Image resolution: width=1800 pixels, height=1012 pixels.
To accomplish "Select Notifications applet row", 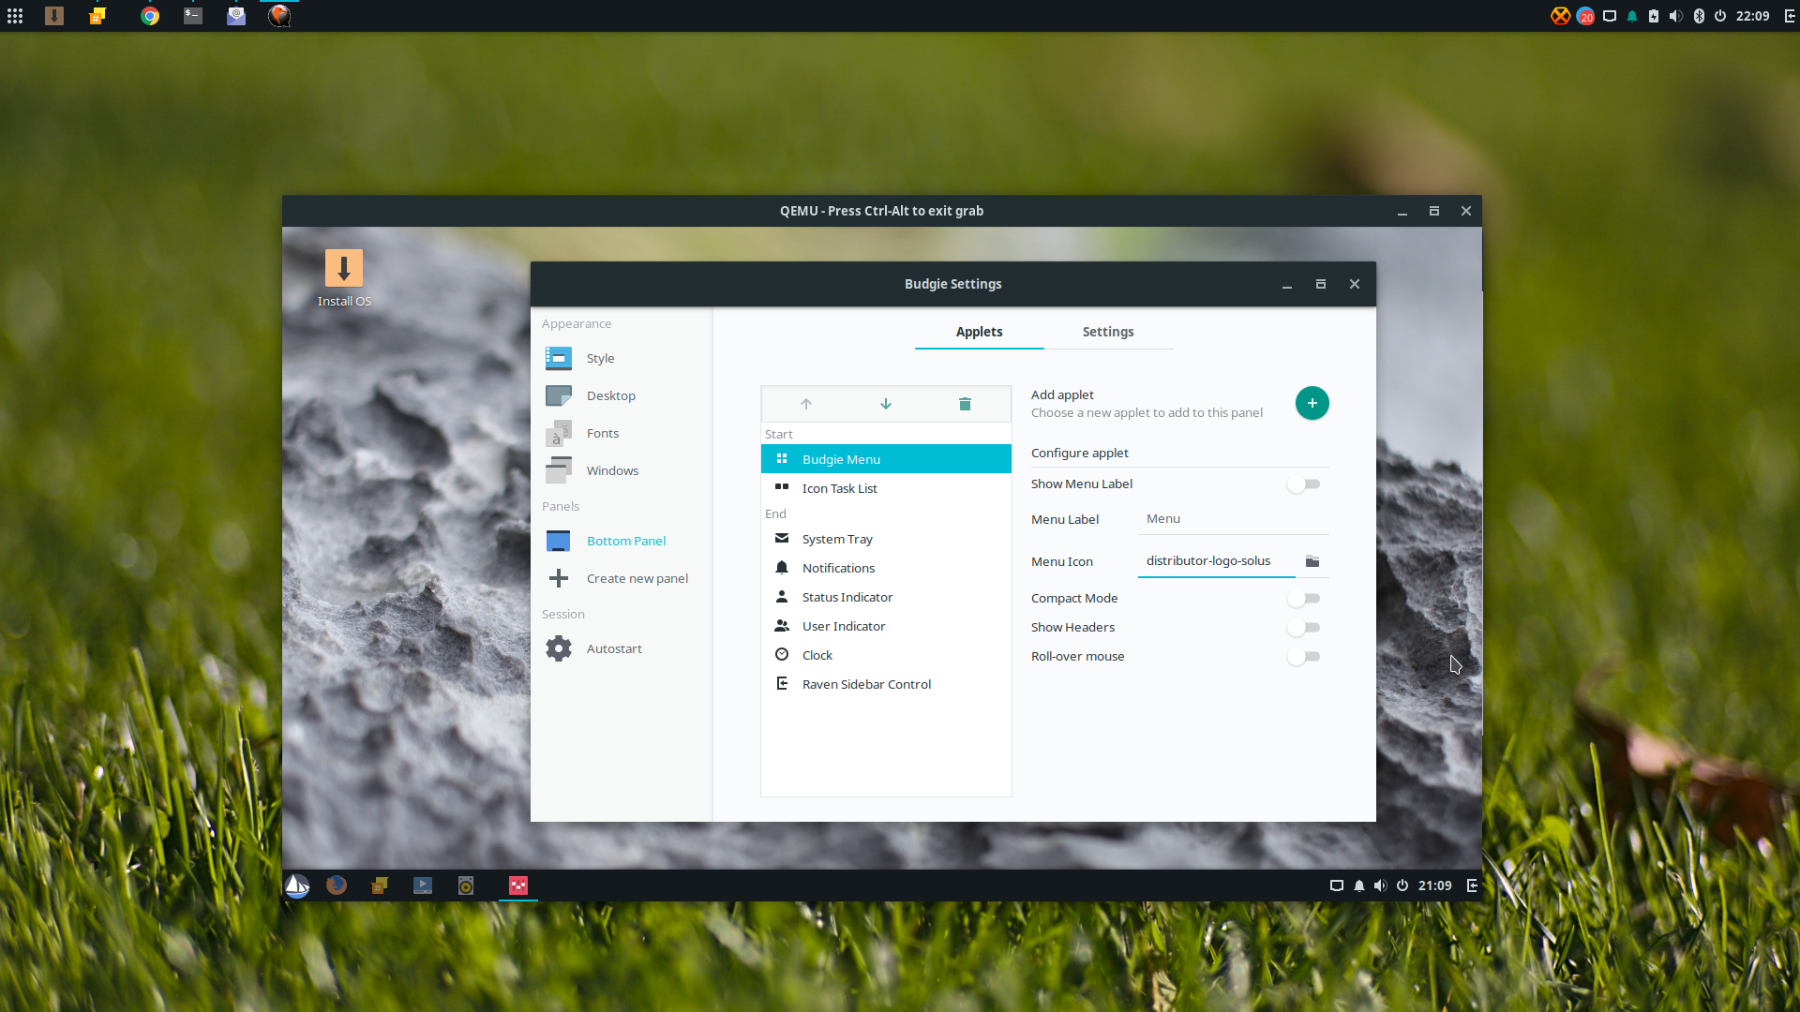I will click(886, 568).
